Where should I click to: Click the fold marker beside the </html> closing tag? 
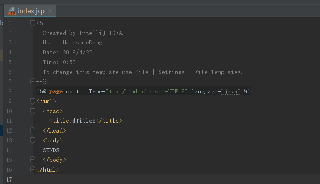pos(33,170)
